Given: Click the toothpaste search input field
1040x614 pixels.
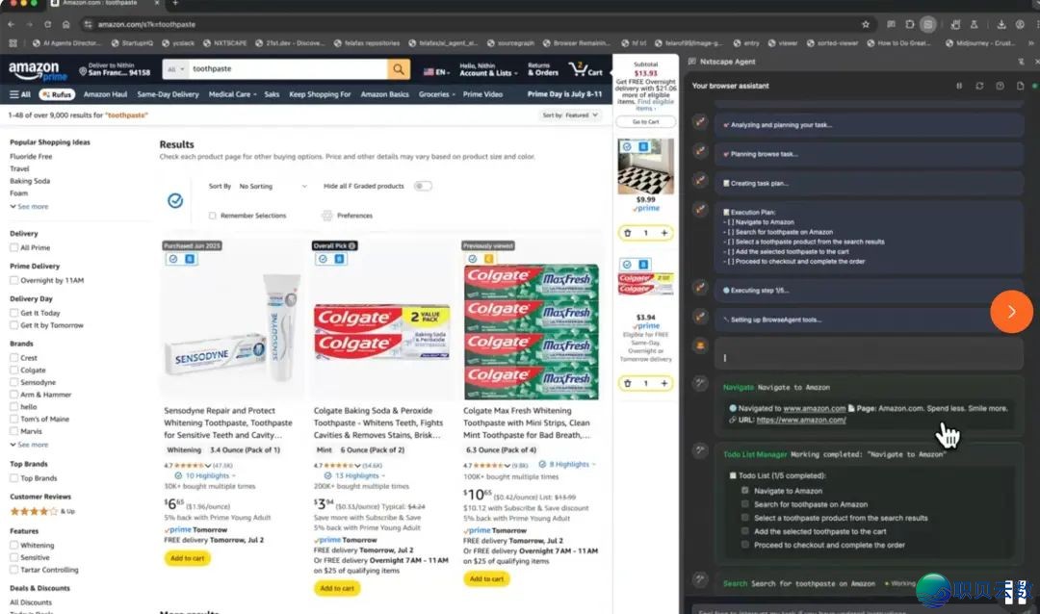Looking at the screenshot, I should click(x=288, y=69).
